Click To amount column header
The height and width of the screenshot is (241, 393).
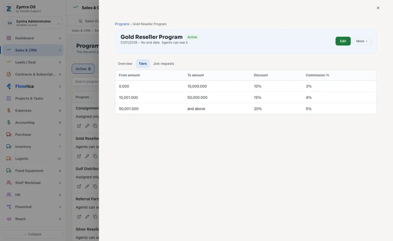pos(196,75)
